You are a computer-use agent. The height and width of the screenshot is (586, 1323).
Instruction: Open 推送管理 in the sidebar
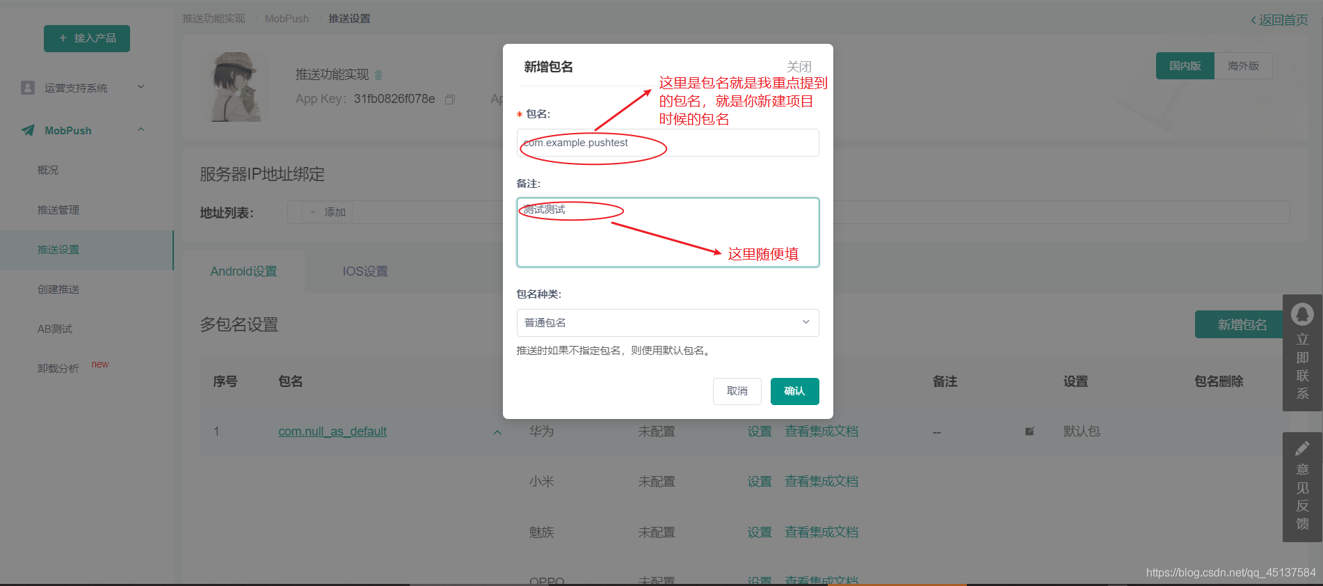pyautogui.click(x=58, y=209)
